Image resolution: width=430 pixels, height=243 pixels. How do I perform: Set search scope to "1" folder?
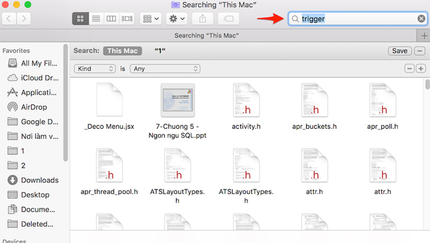point(160,51)
